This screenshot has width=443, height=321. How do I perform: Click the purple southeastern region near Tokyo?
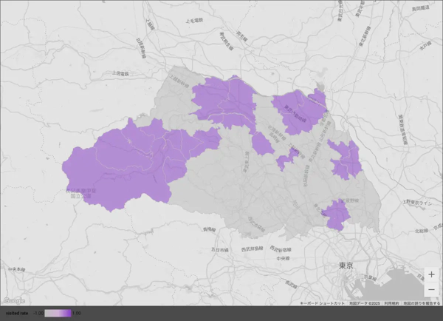(337, 215)
